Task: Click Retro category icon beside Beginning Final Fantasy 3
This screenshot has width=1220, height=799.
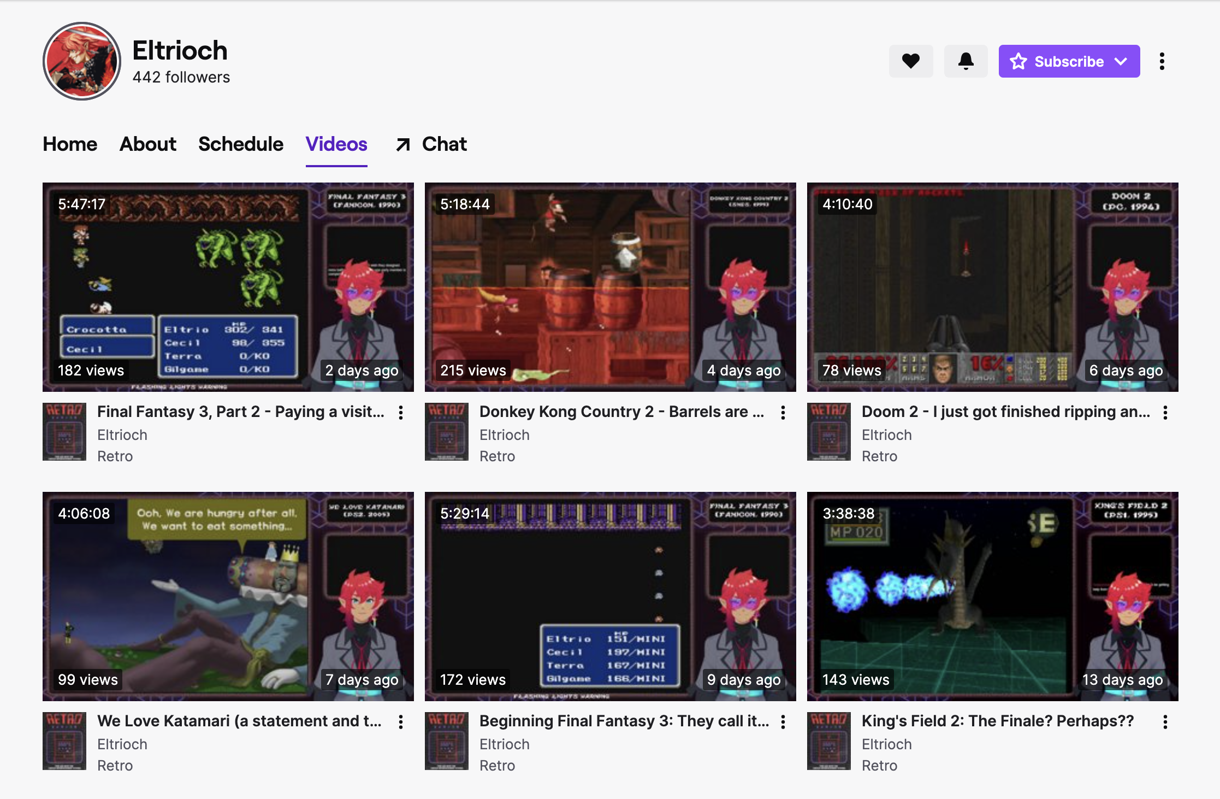Action: point(447,741)
